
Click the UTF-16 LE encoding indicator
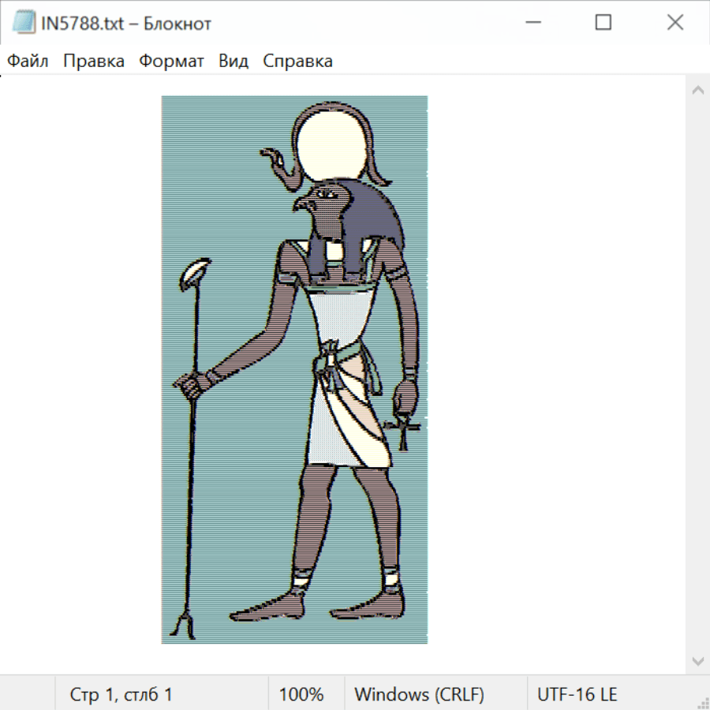[577, 694]
